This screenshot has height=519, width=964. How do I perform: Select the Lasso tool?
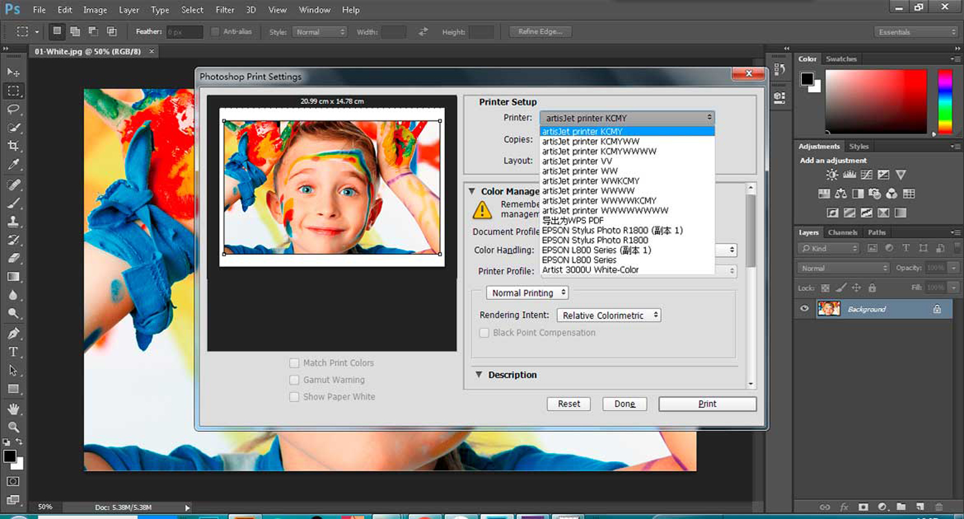point(13,110)
